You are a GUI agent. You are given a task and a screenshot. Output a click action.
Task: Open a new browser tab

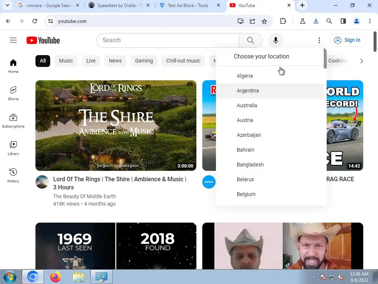tap(302, 5)
